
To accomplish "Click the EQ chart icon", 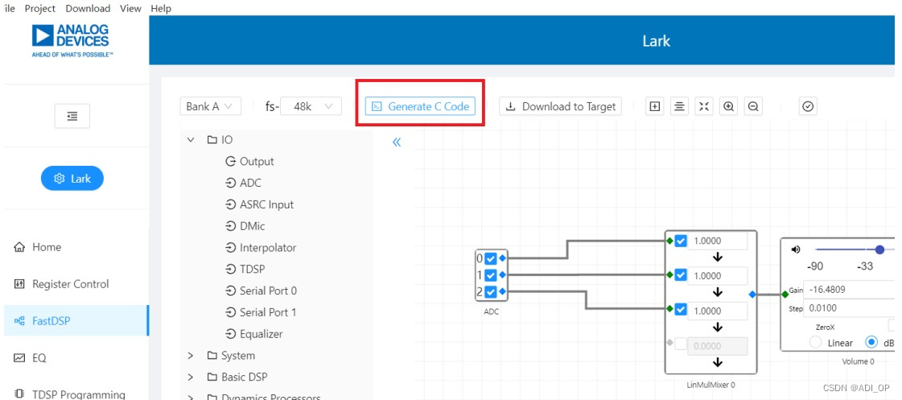I will click(x=19, y=358).
